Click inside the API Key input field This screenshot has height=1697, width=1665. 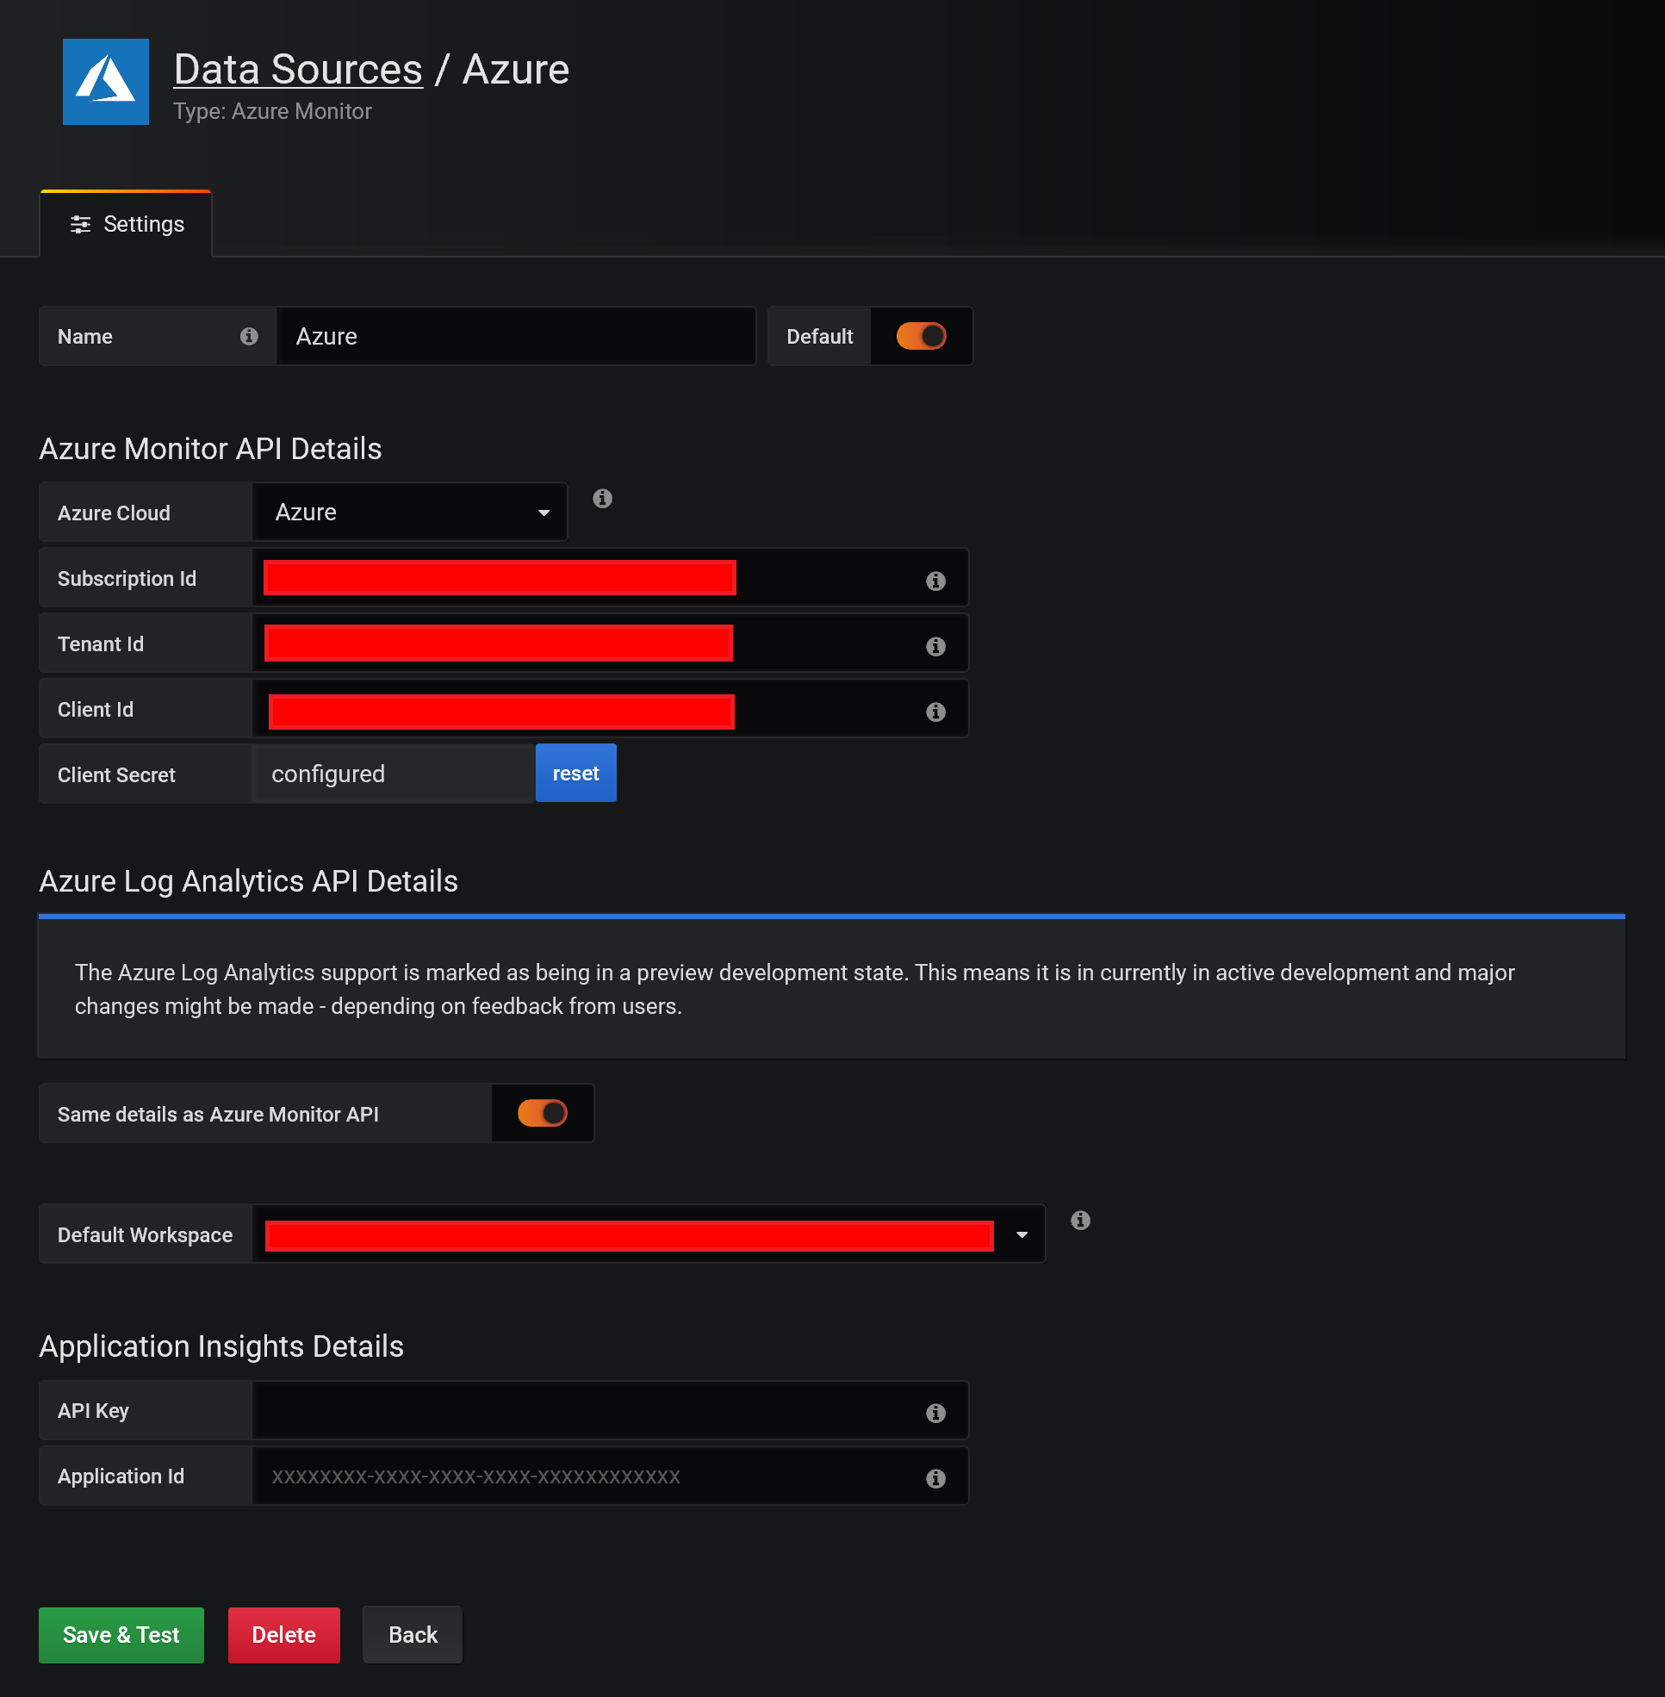click(568, 1410)
